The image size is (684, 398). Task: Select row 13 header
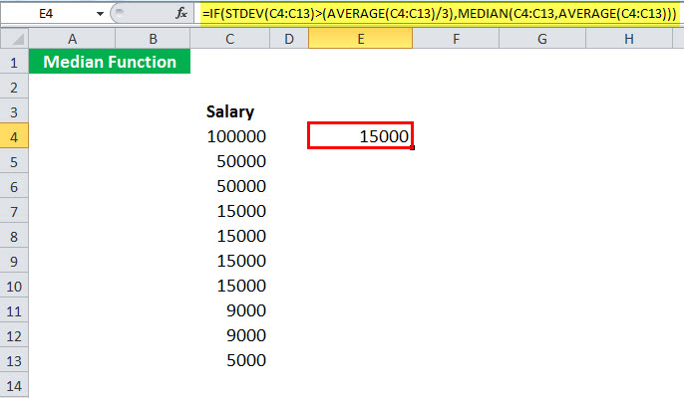tap(14, 360)
